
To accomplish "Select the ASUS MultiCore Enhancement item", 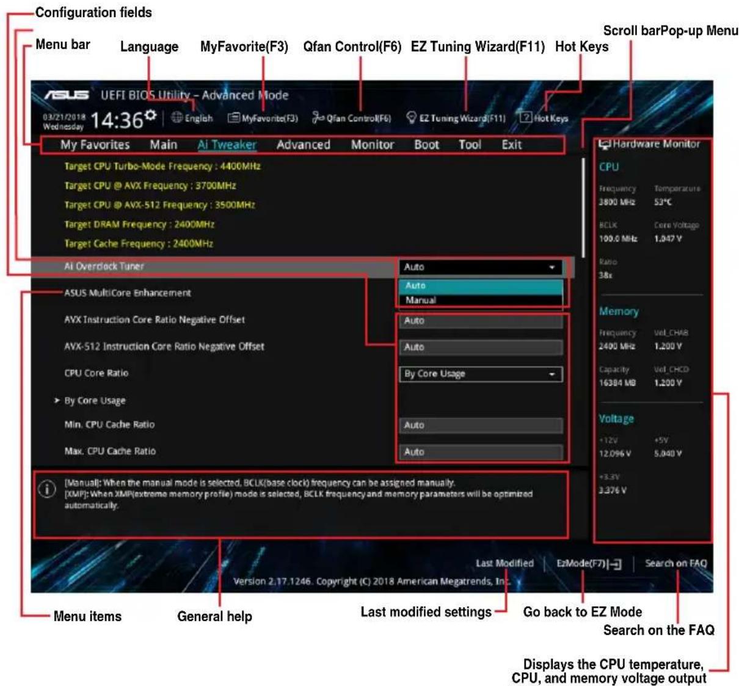I will [128, 293].
